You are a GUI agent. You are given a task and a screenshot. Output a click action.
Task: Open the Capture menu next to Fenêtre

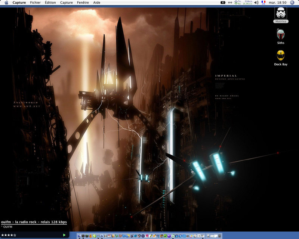click(x=67, y=3)
